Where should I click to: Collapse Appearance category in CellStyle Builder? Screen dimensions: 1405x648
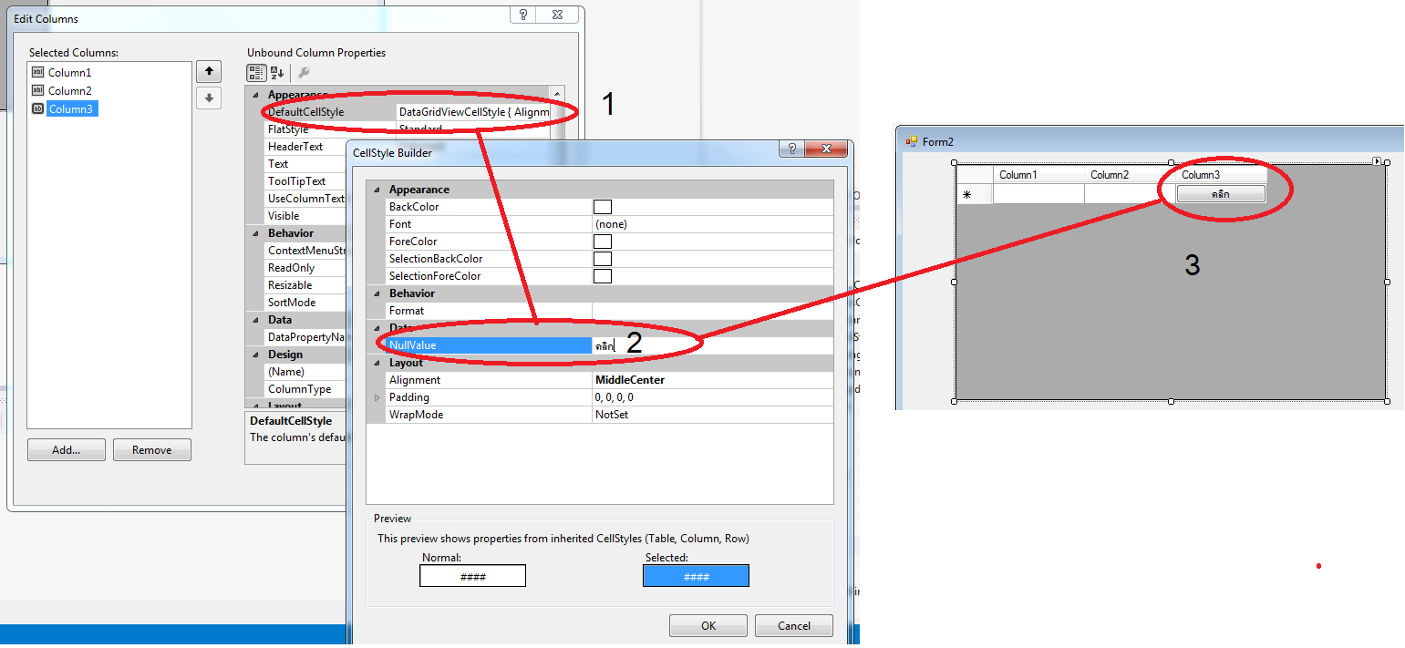coord(377,190)
